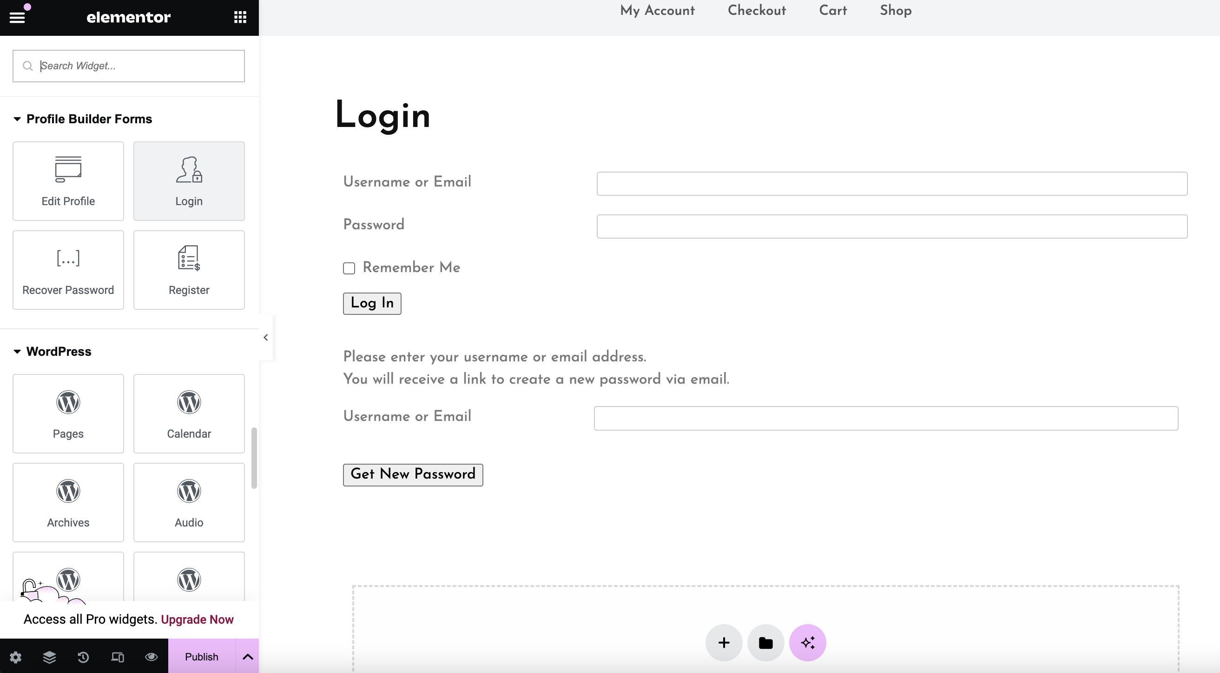The image size is (1220, 673).
Task: Go to Checkout menu item
Action: tap(757, 10)
